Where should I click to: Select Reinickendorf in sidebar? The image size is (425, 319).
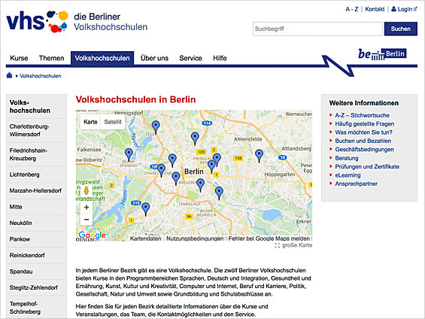pos(36,255)
